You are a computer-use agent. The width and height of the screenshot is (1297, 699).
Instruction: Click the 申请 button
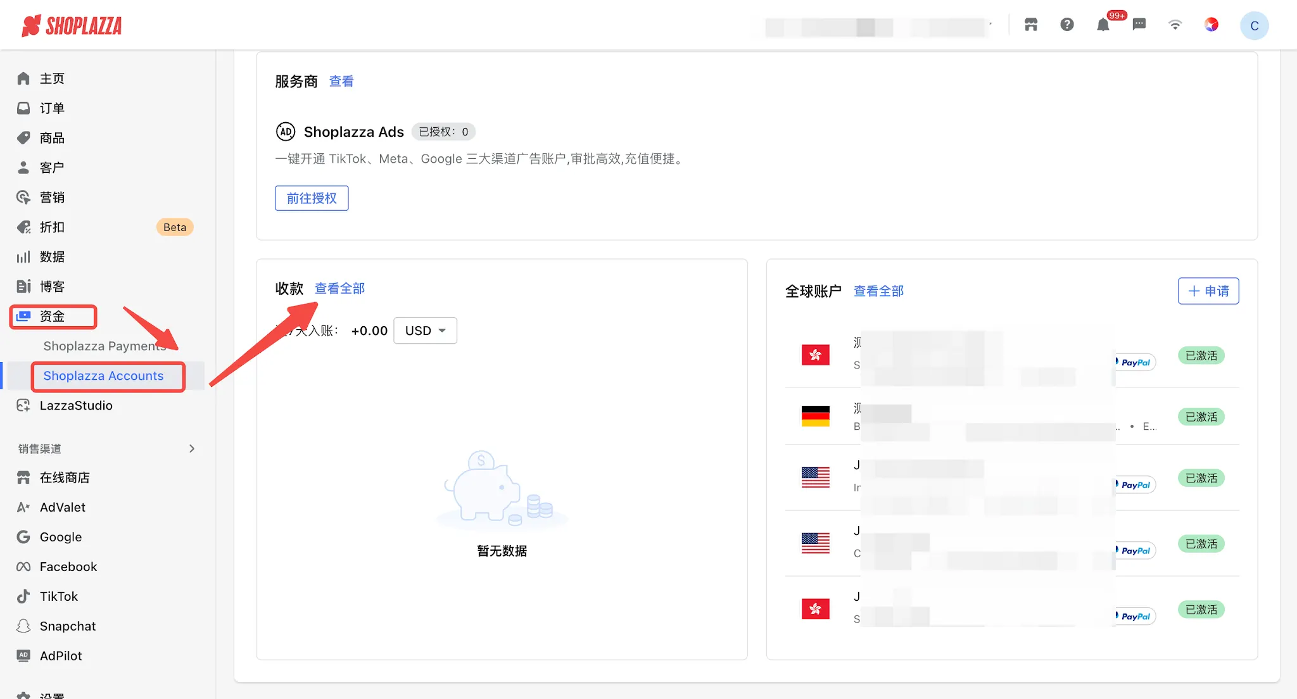pyautogui.click(x=1208, y=291)
